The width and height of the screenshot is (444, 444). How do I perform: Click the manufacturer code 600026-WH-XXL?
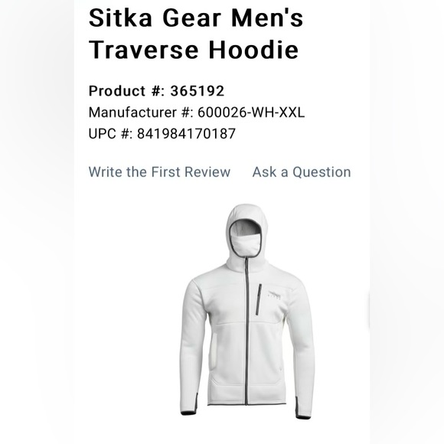pos(251,113)
